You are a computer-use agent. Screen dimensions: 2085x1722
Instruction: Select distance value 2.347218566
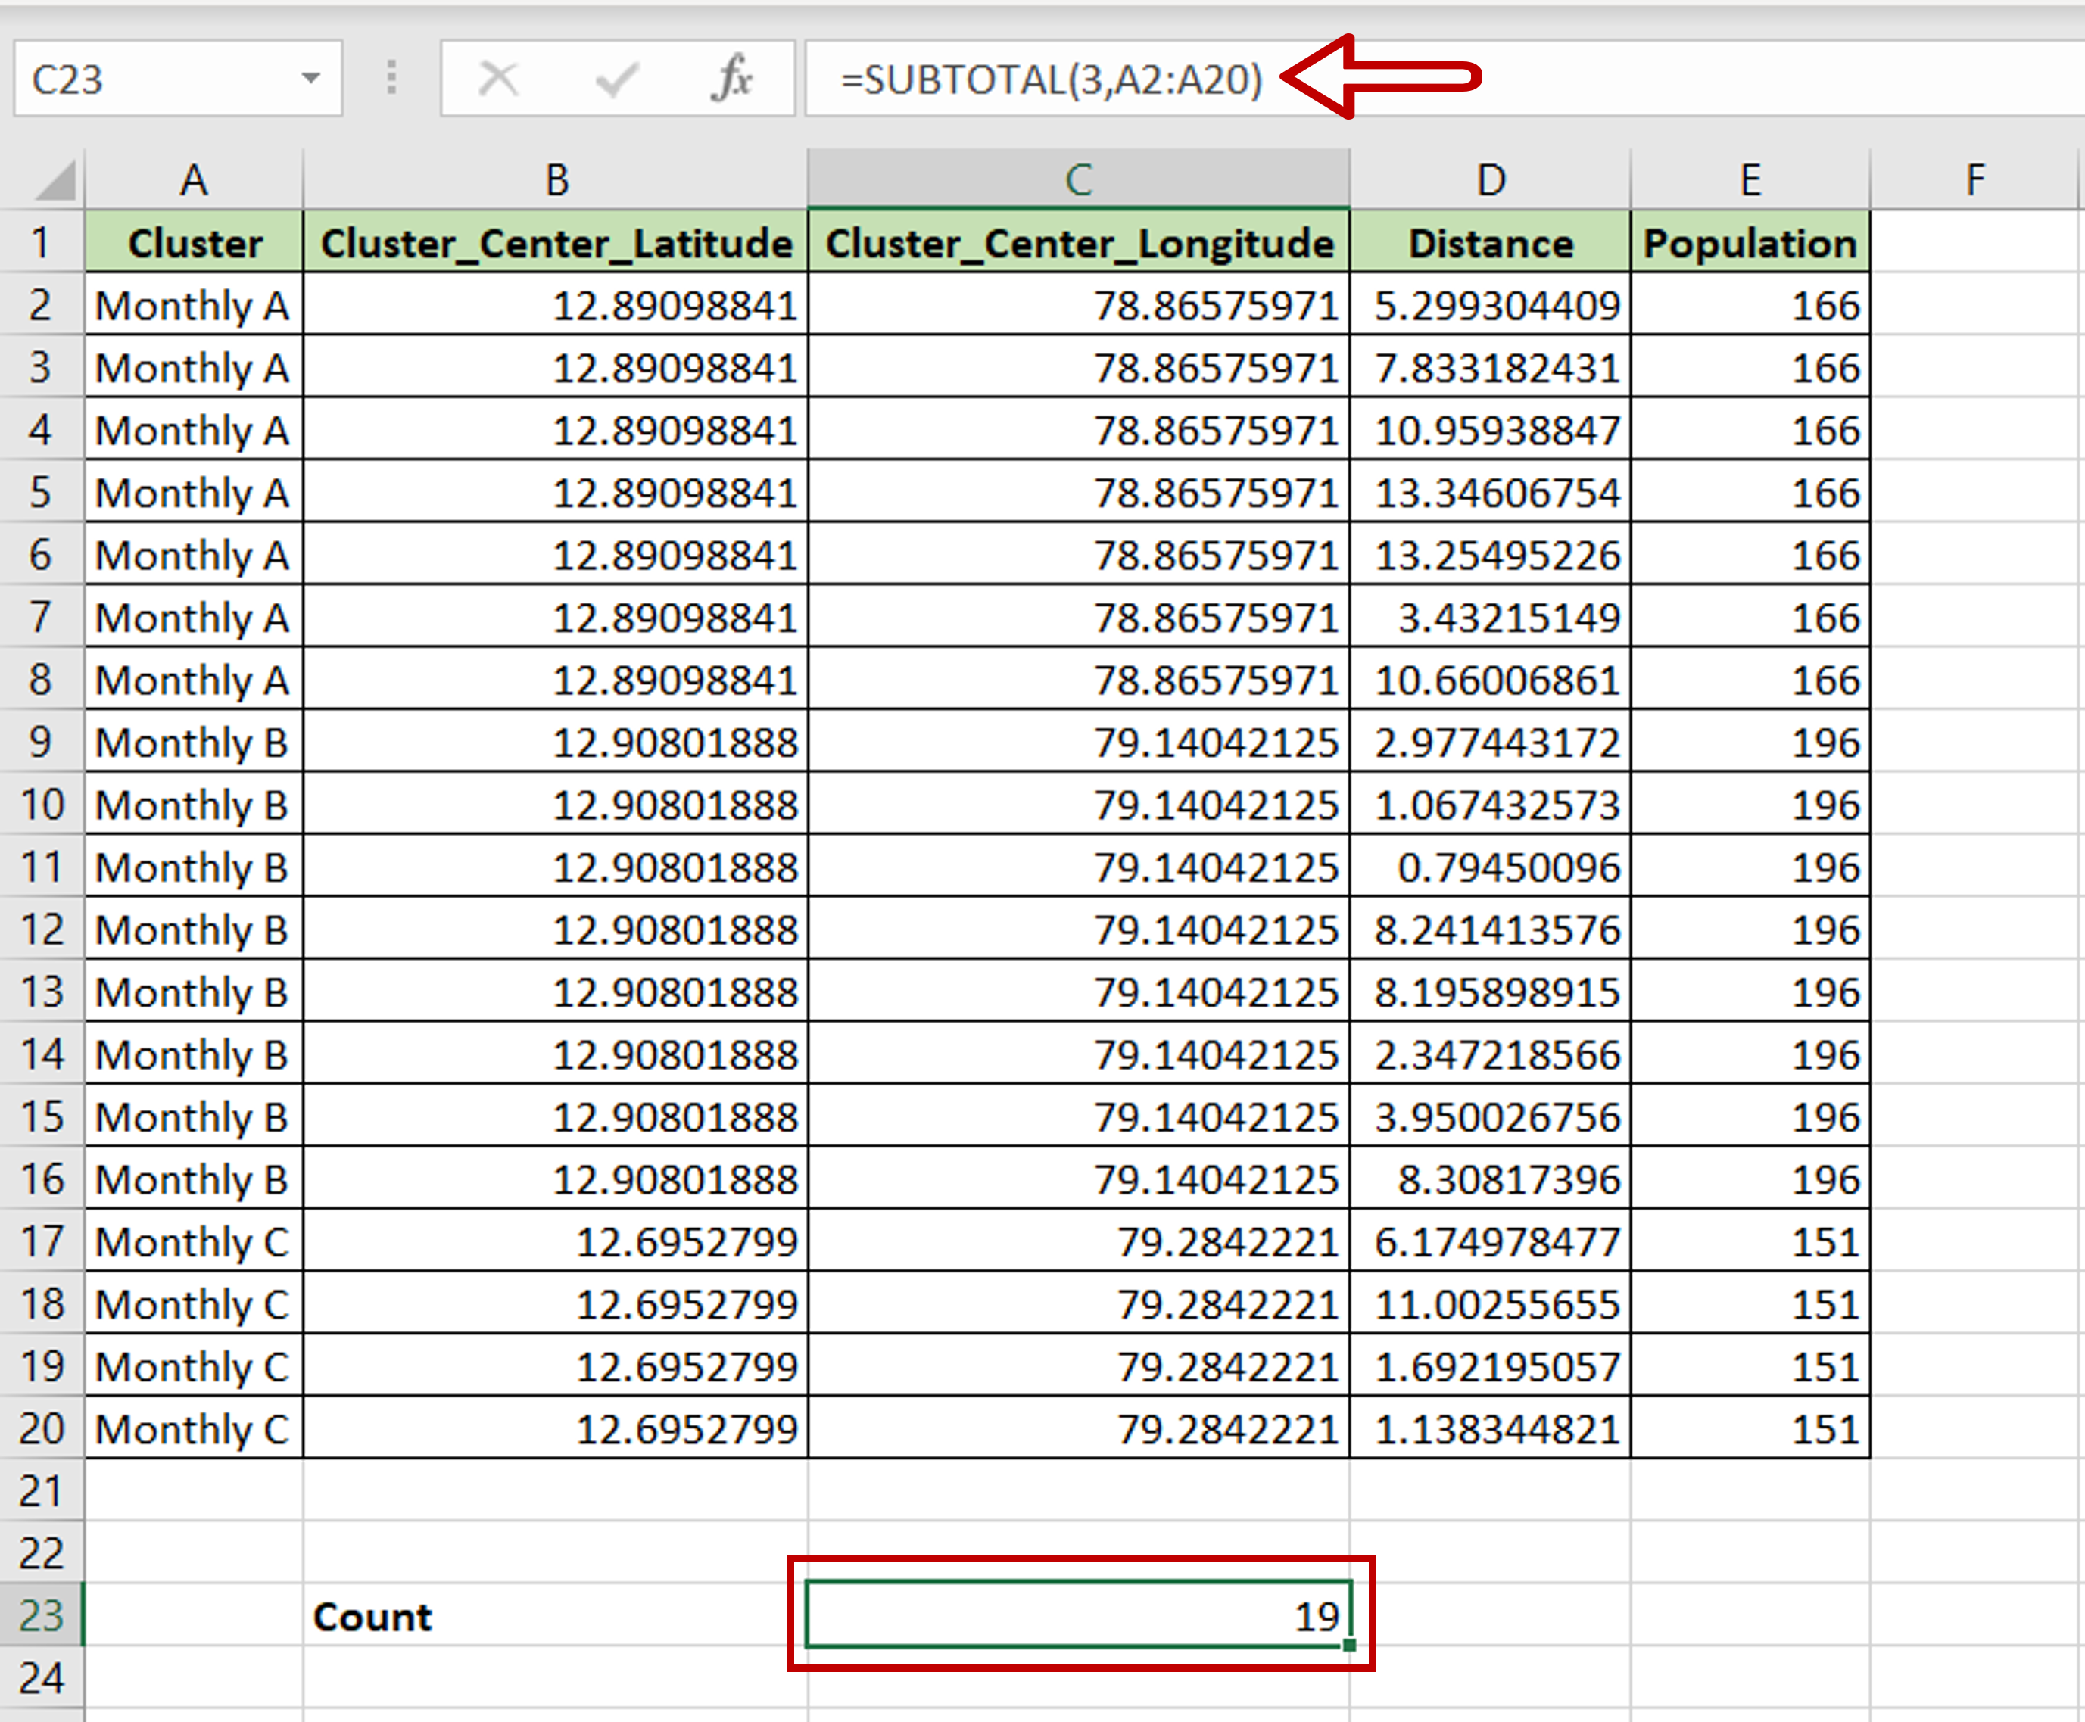pyautogui.click(x=1490, y=1054)
